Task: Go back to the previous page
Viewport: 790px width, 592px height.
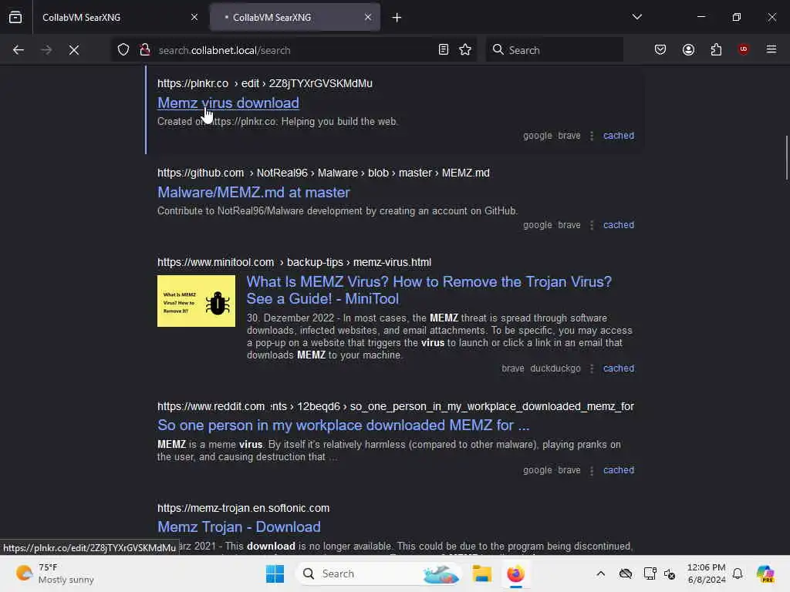Action: point(19,50)
